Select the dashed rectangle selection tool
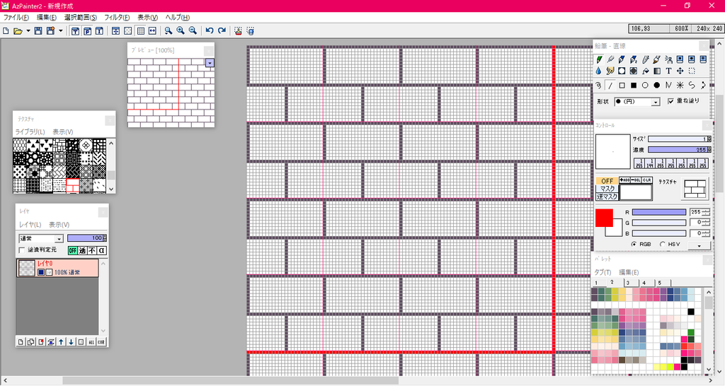The image size is (725, 386). click(692, 71)
